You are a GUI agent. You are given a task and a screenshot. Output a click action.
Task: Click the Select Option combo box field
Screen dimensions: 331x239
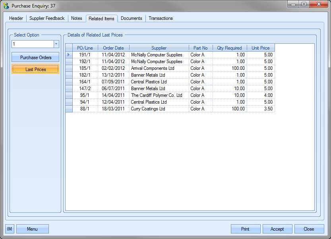(x=32, y=44)
